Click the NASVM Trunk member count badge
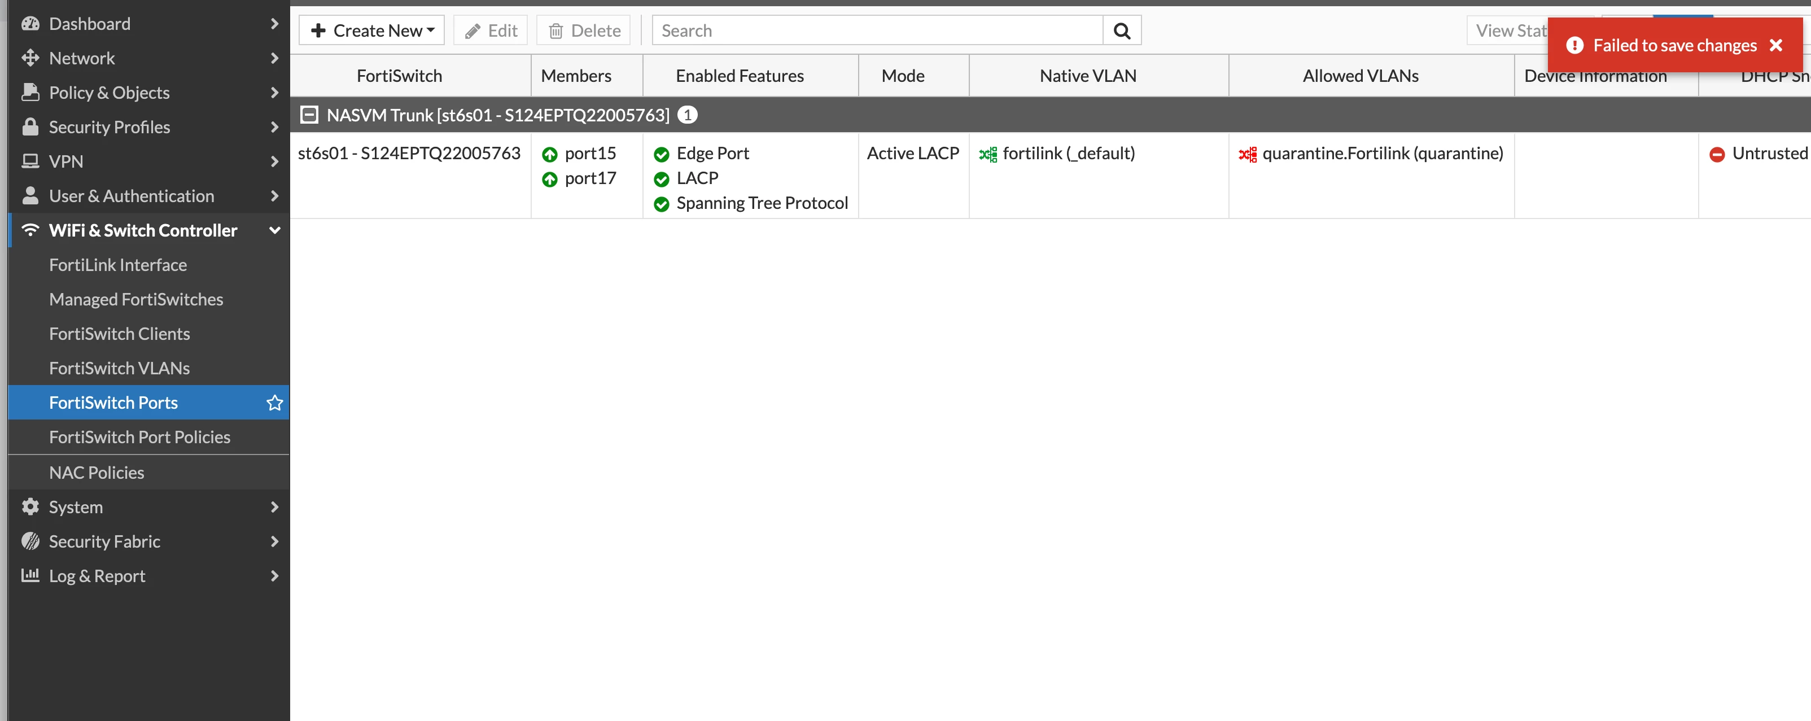 687,115
